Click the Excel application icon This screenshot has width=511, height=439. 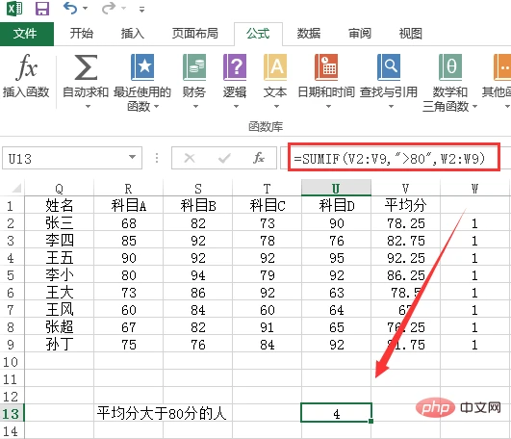pyautogui.click(x=14, y=8)
